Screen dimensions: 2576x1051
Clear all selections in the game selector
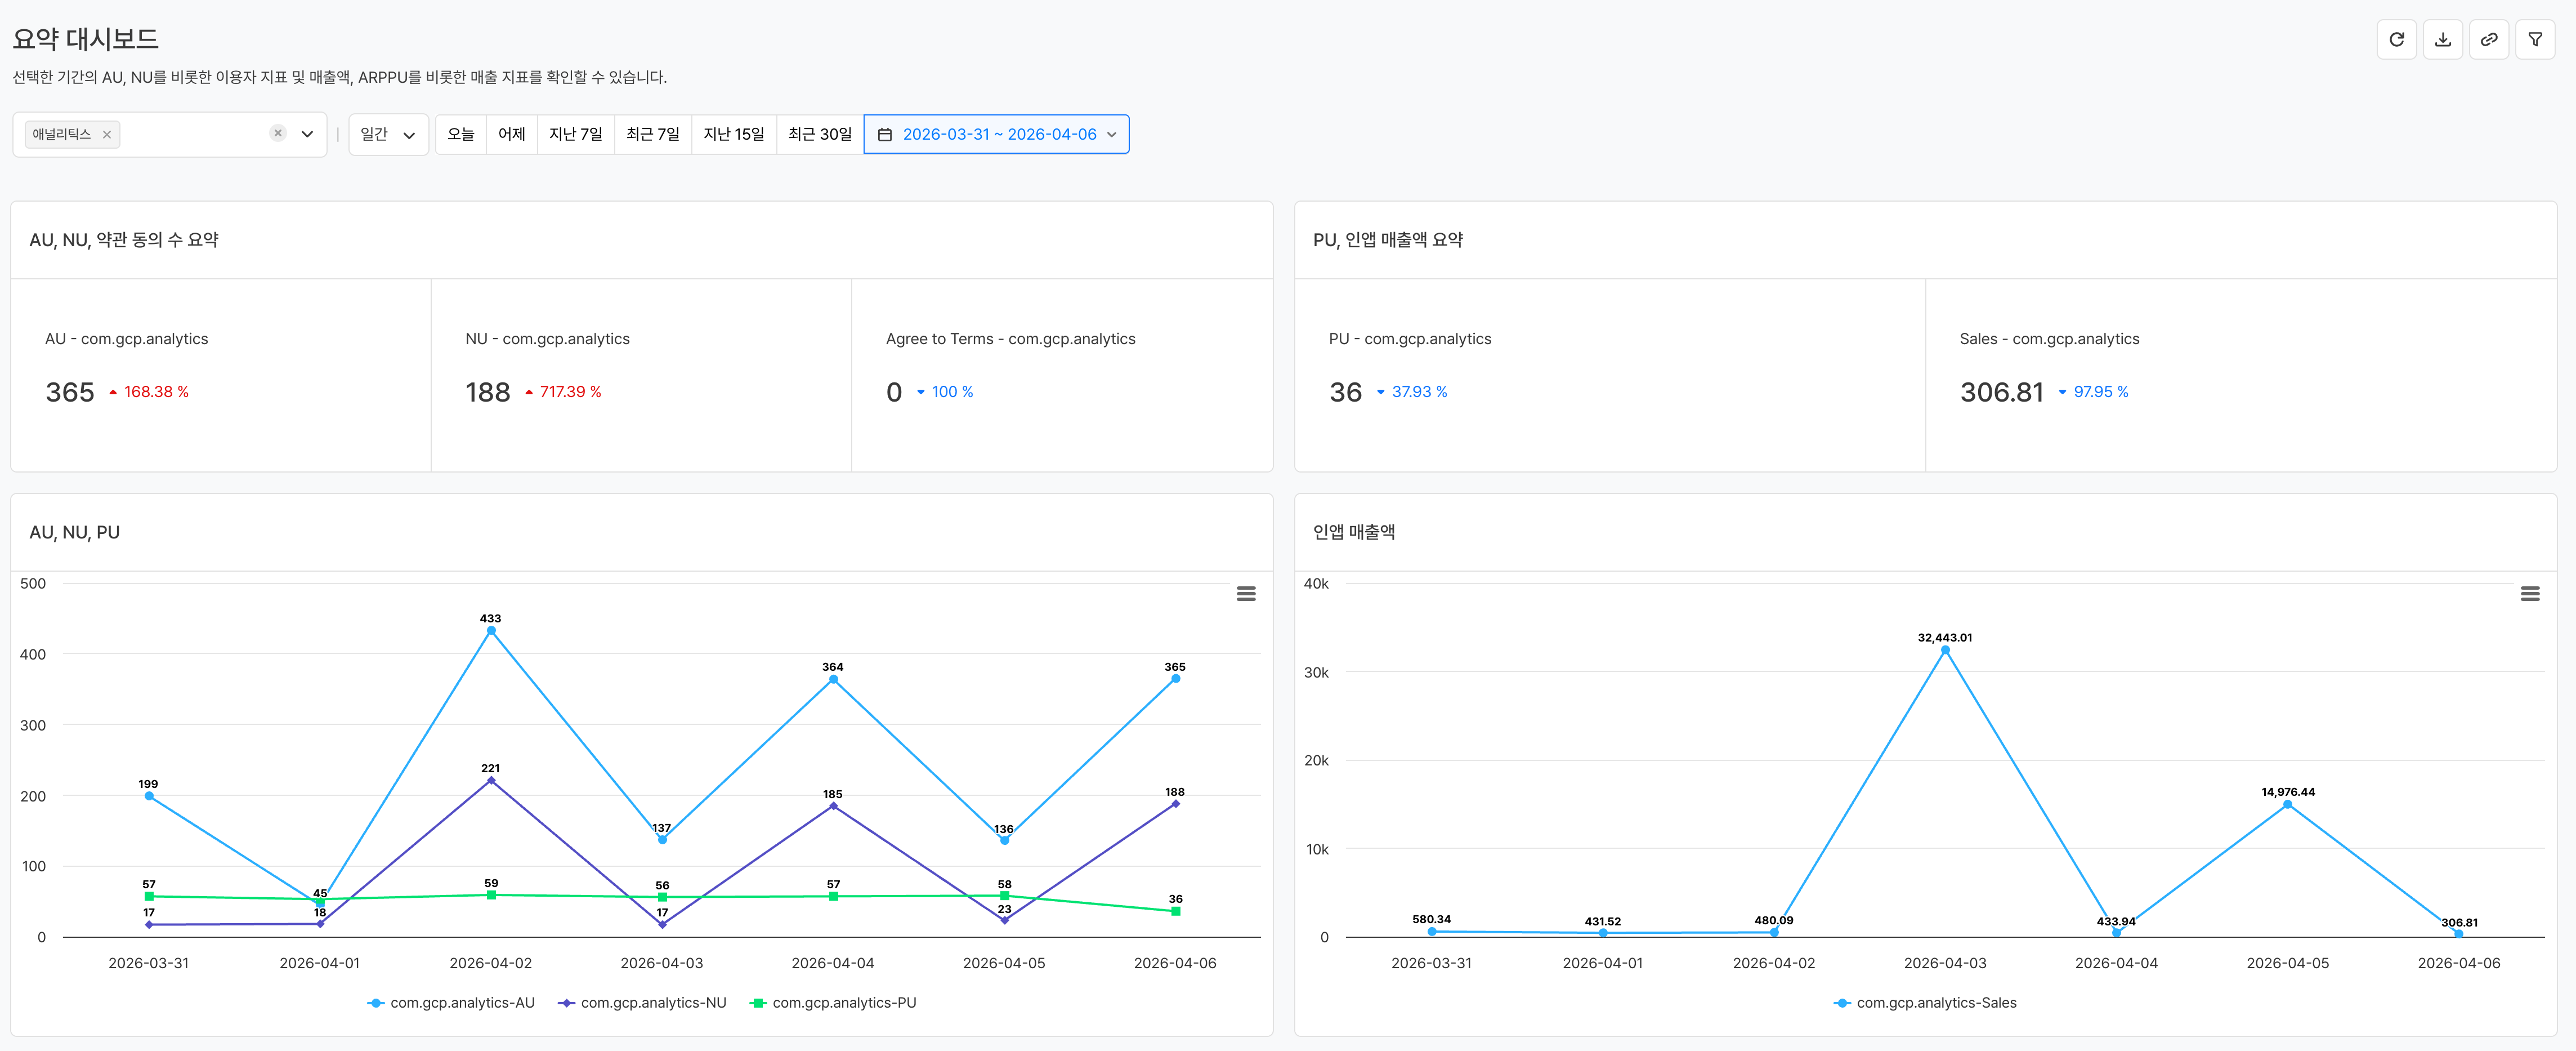(x=278, y=133)
